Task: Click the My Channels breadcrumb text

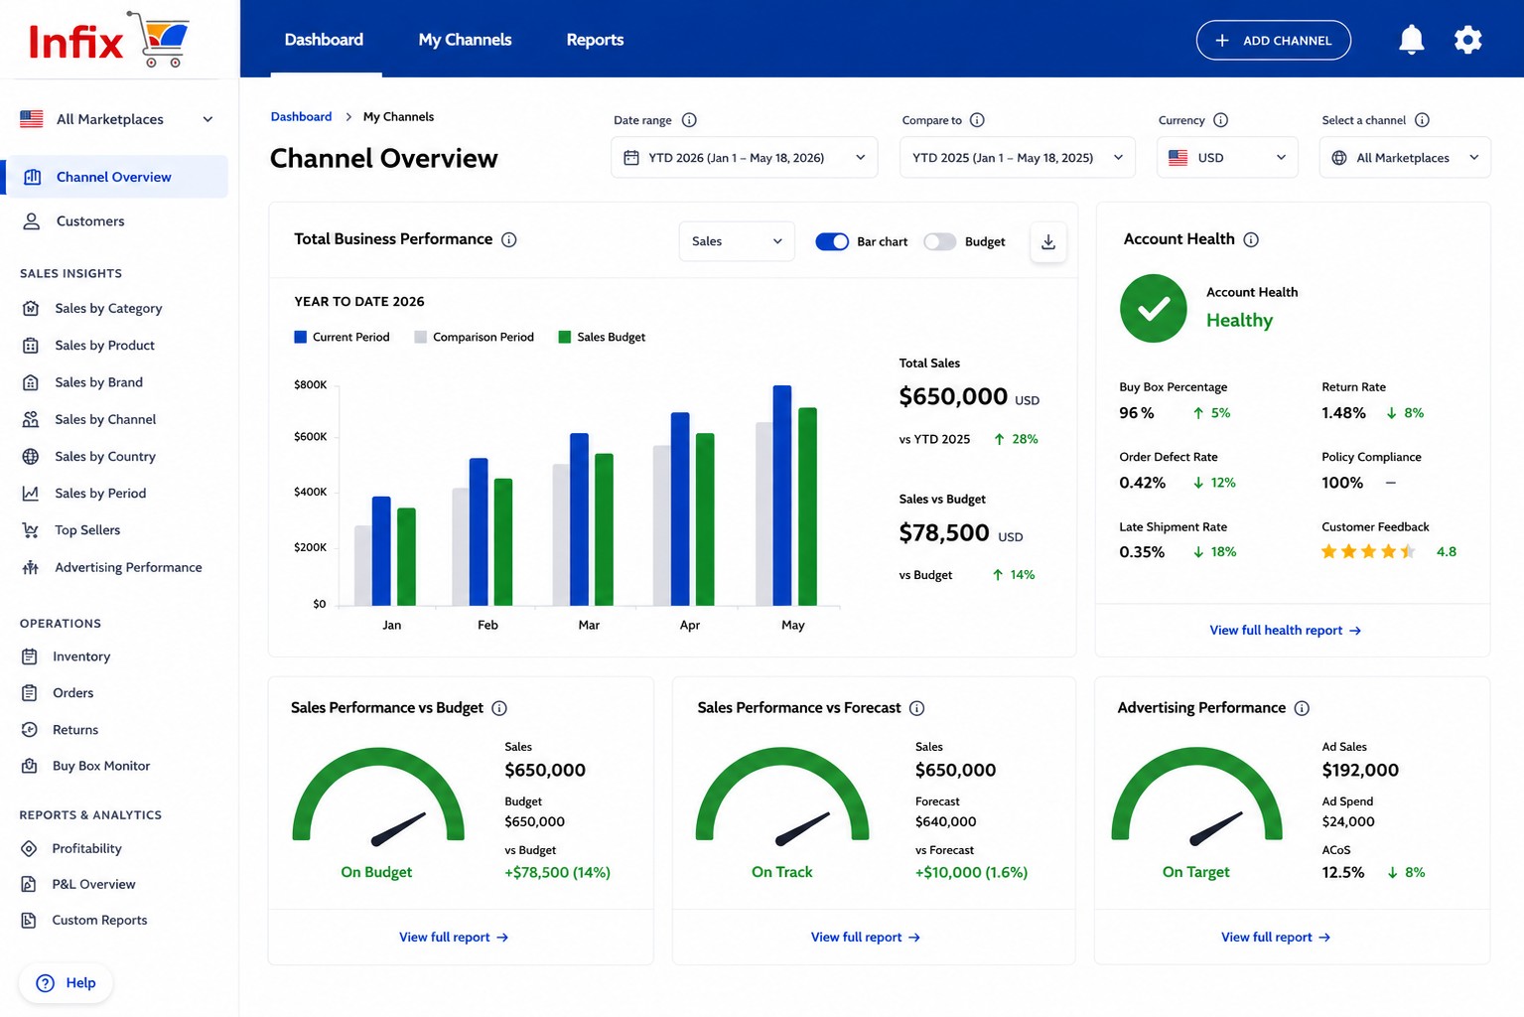Action: click(x=398, y=116)
